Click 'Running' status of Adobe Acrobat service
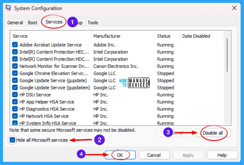 point(165,45)
